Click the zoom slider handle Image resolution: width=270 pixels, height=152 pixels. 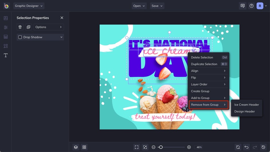coord(161,147)
